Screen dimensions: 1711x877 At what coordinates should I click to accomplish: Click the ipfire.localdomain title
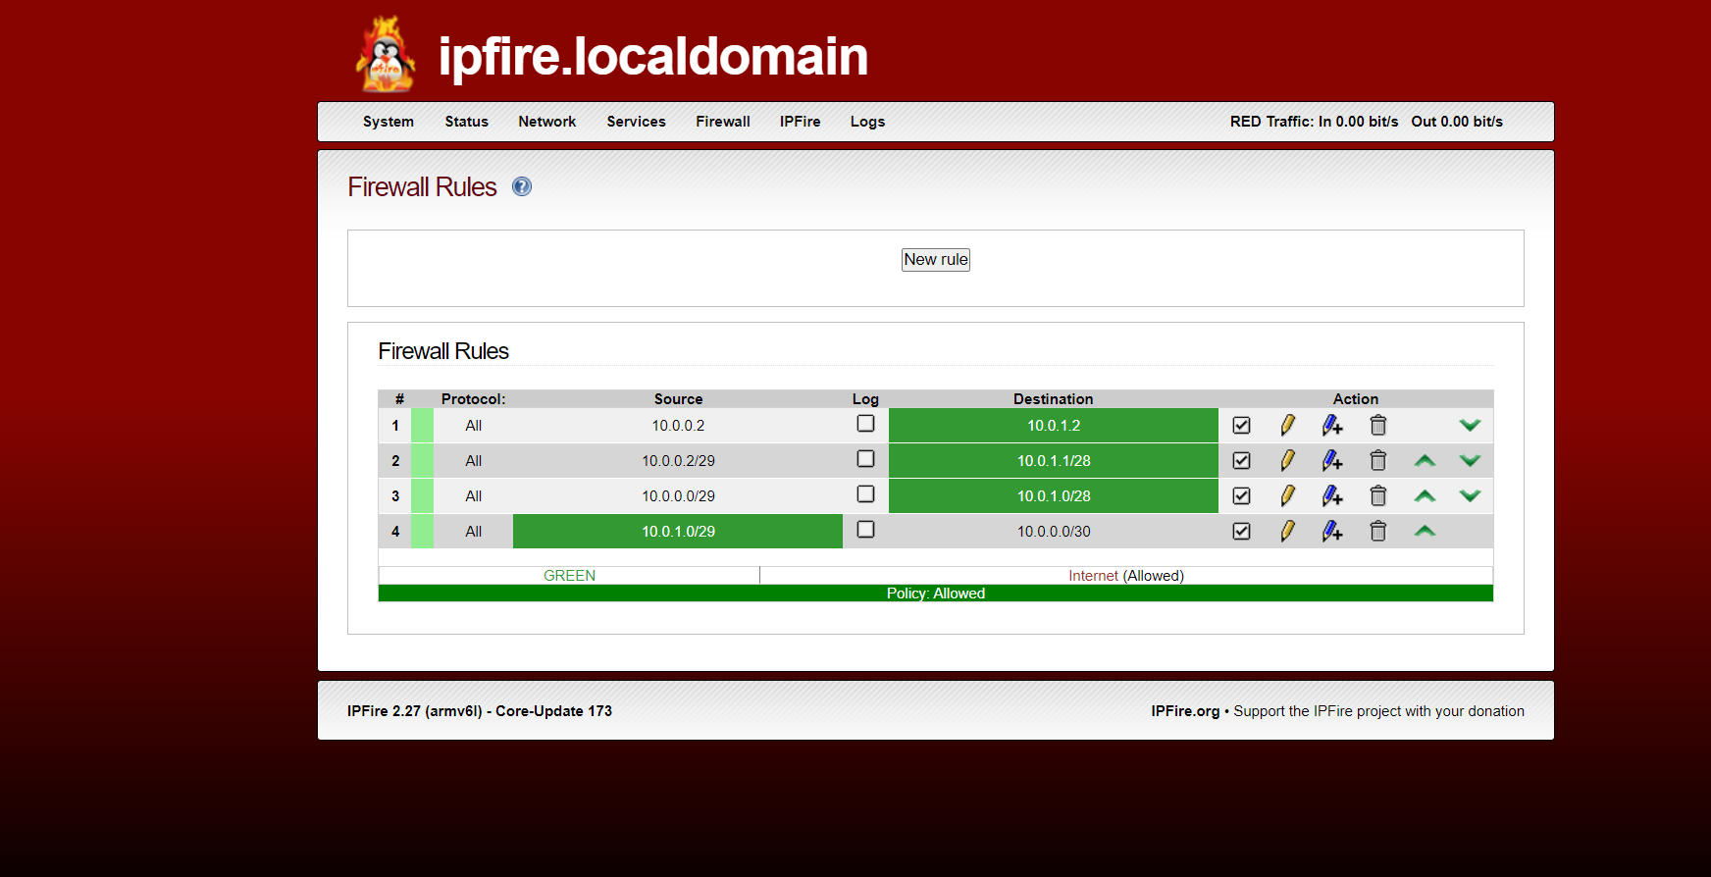tap(652, 56)
